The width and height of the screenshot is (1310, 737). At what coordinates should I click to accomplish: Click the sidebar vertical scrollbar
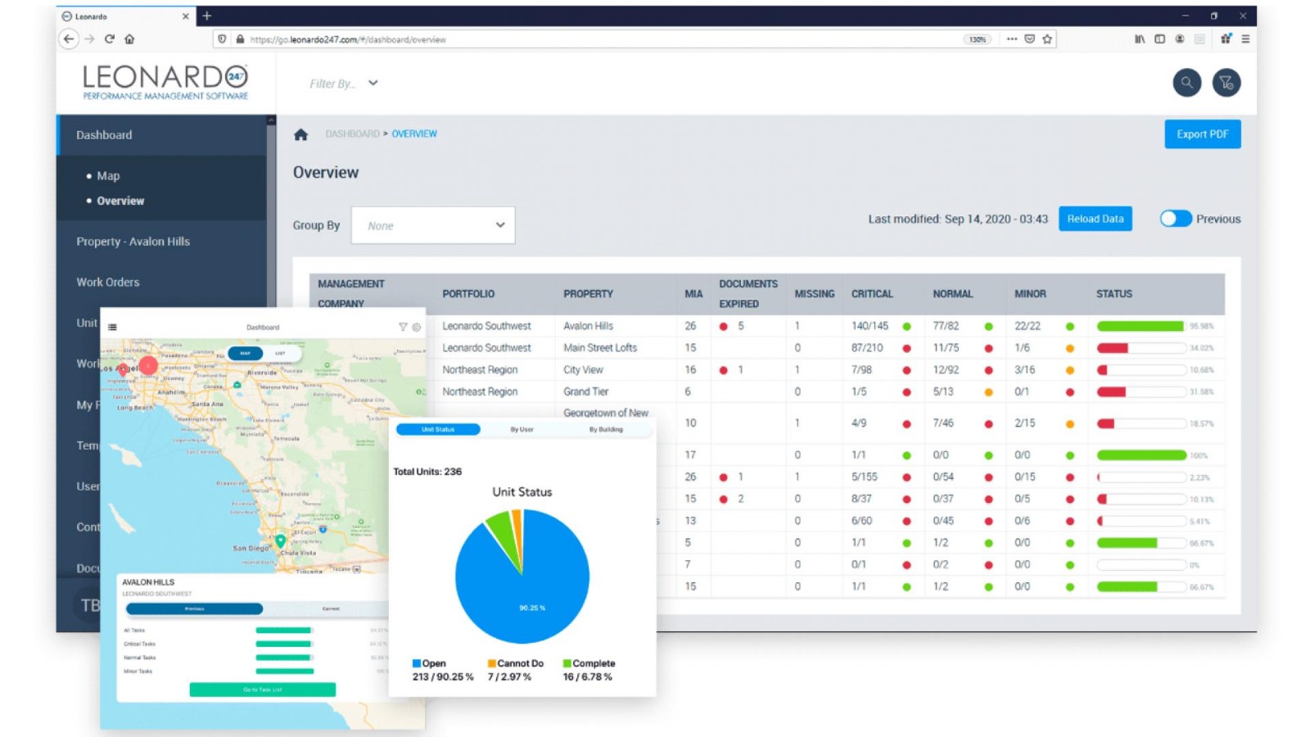click(x=271, y=213)
